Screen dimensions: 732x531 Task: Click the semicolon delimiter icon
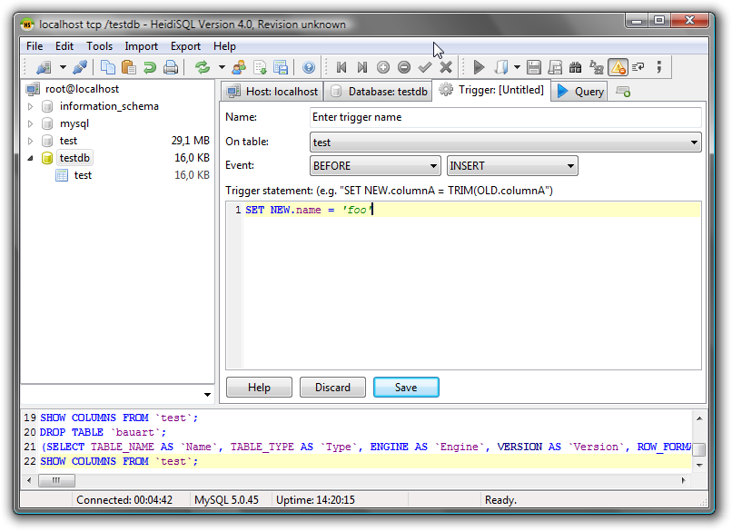pyautogui.click(x=659, y=68)
